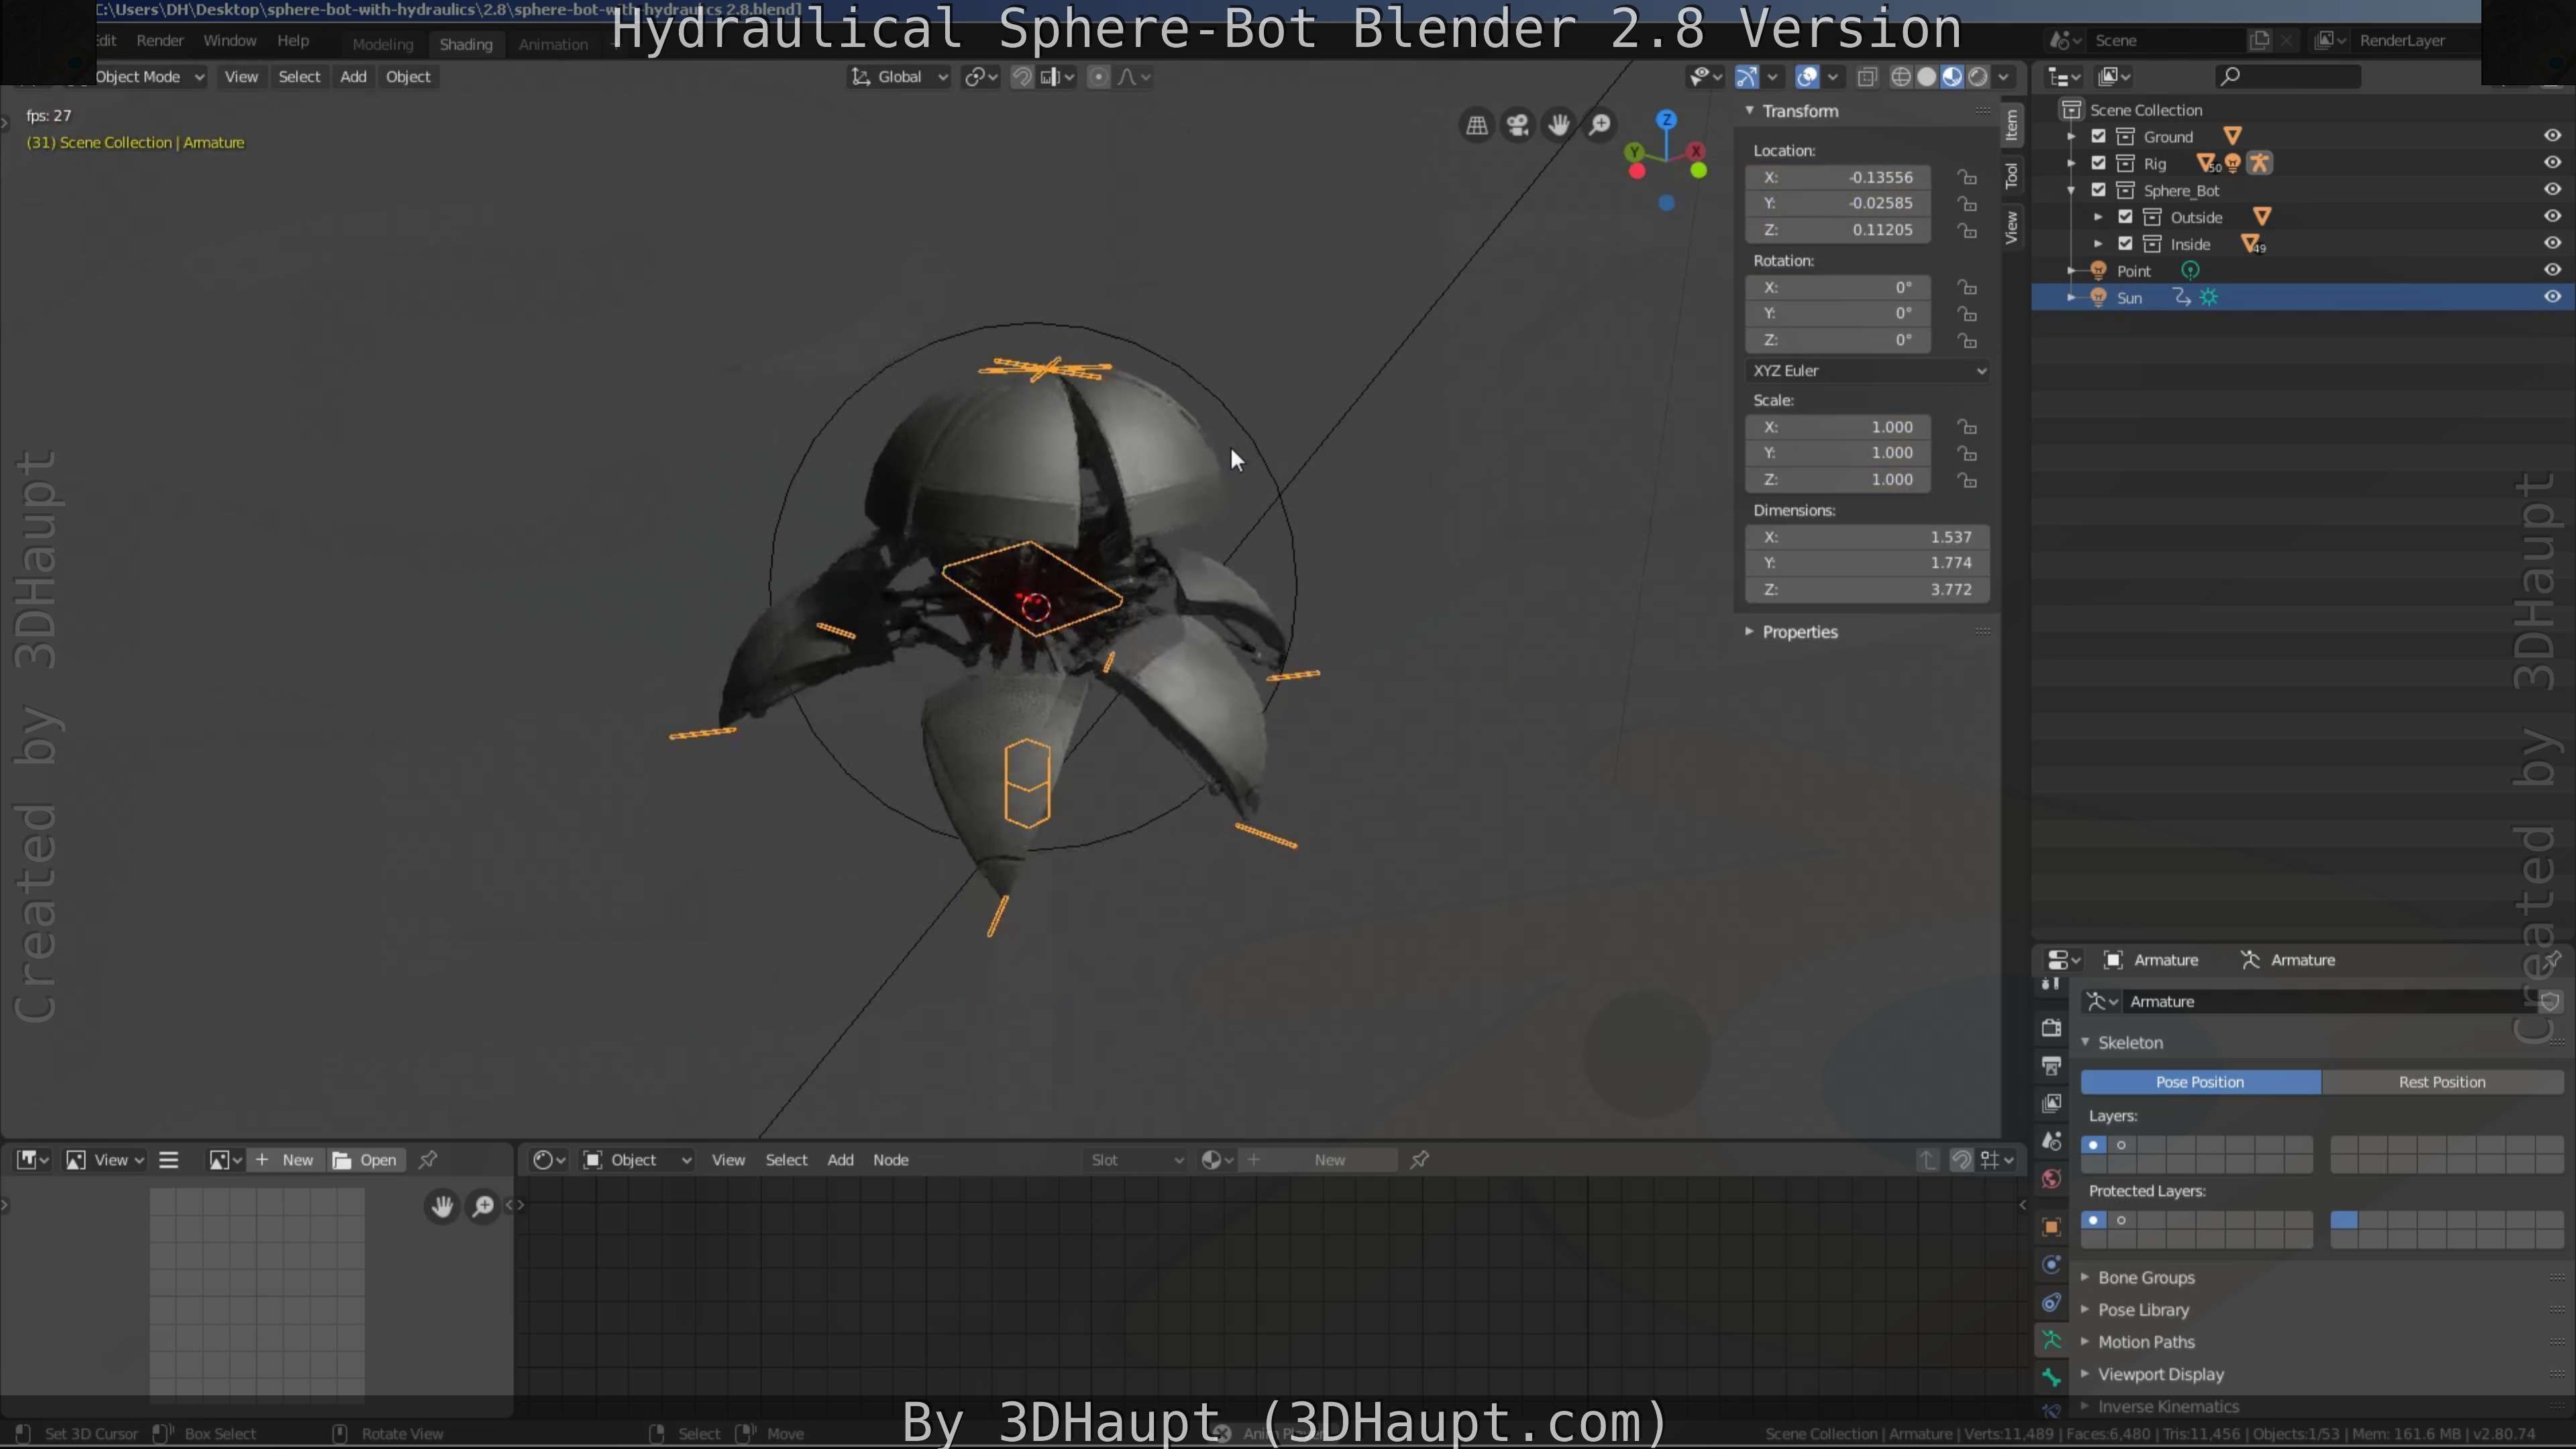
Task: Open Object properties tab
Action: tap(2051, 1227)
